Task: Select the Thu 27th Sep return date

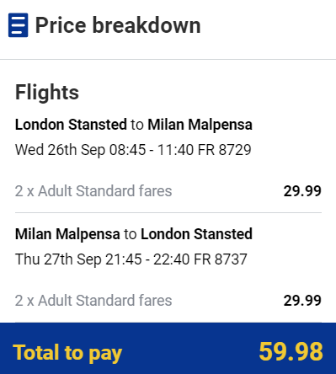Action: (x=58, y=259)
